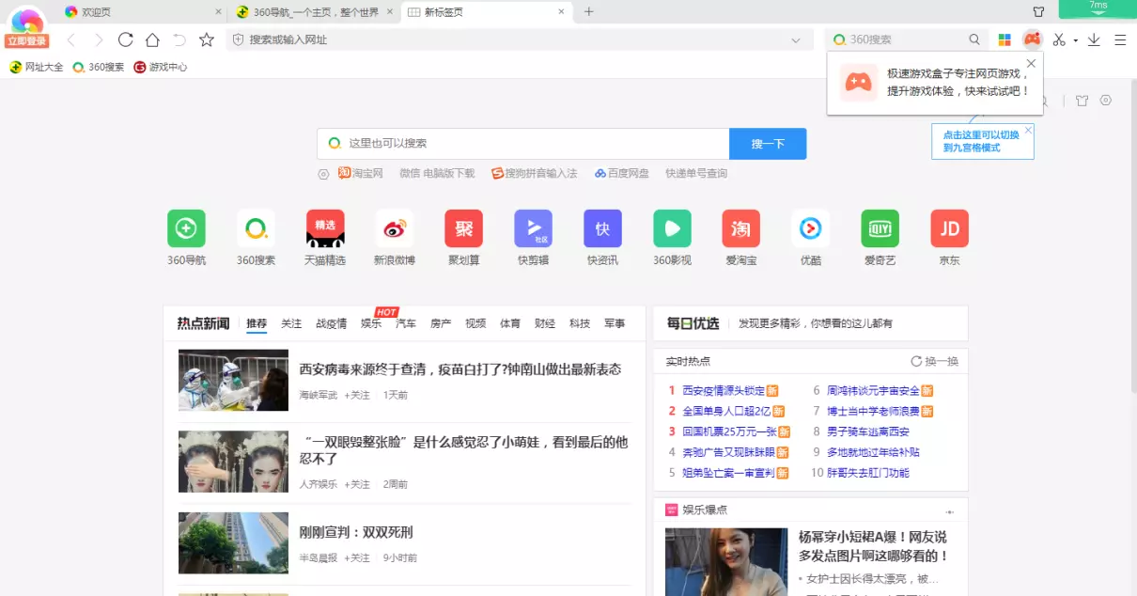
Task: Open the 淘宝网 quick link
Action: tap(361, 173)
